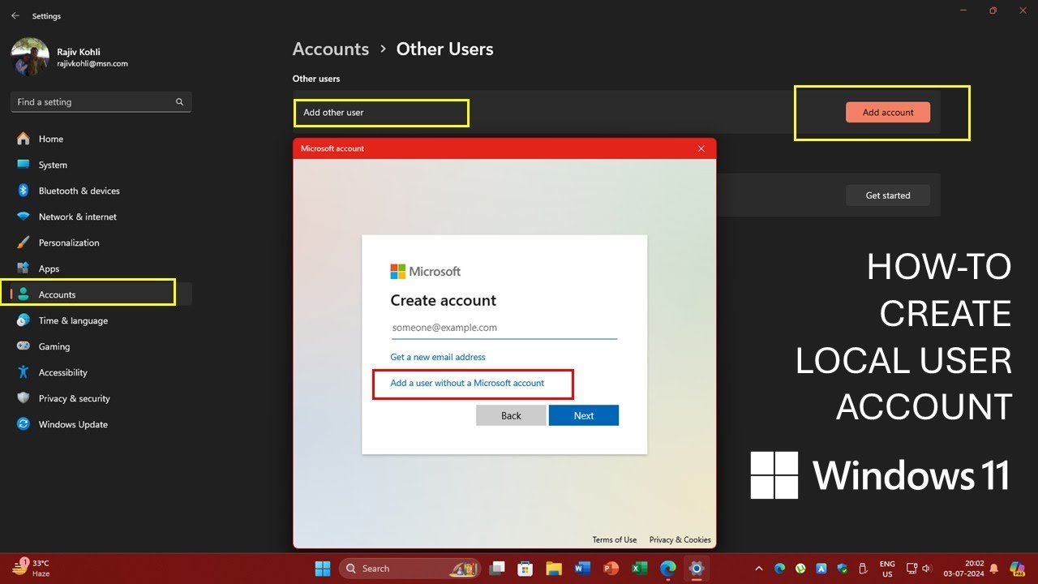Open the Windows Start menu
1038x584 pixels.
point(323,568)
